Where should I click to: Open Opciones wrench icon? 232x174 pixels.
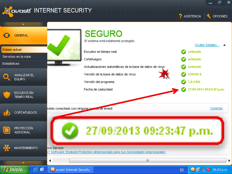click(209, 16)
